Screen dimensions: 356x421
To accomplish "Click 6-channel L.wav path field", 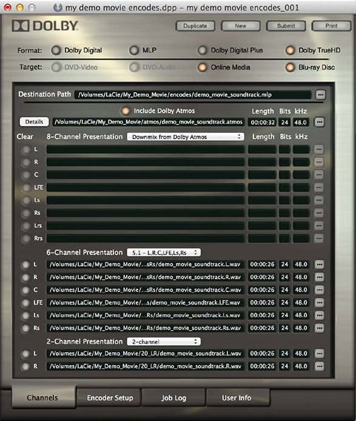I will point(146,265).
